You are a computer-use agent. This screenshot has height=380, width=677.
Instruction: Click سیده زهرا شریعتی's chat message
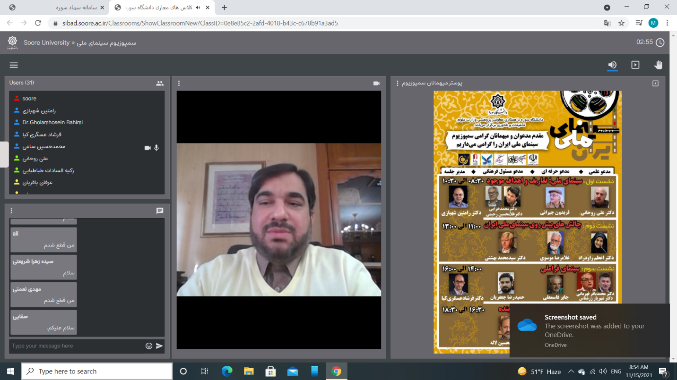43,267
